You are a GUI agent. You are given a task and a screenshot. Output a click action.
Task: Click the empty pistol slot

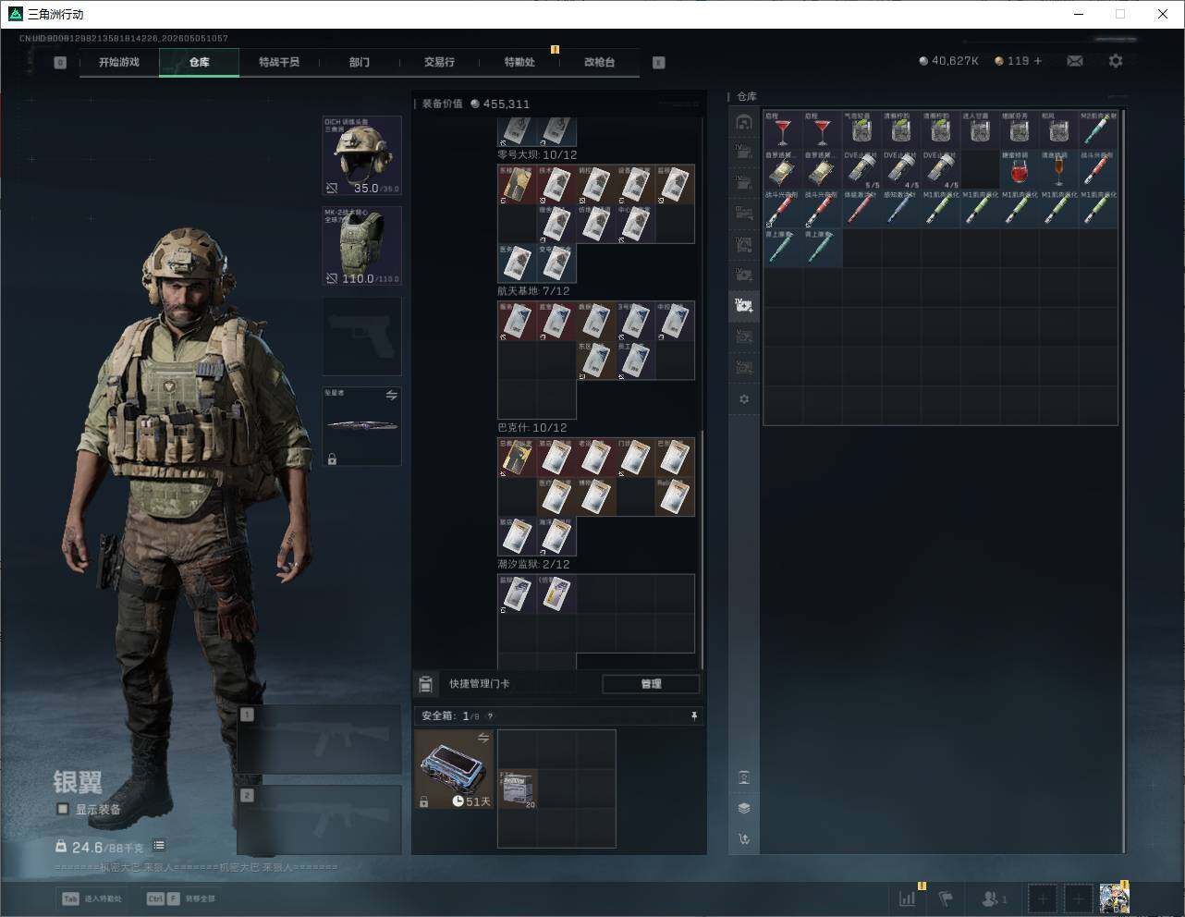[361, 336]
